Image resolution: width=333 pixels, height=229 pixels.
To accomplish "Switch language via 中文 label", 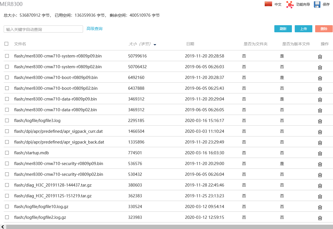I will point(278,5).
